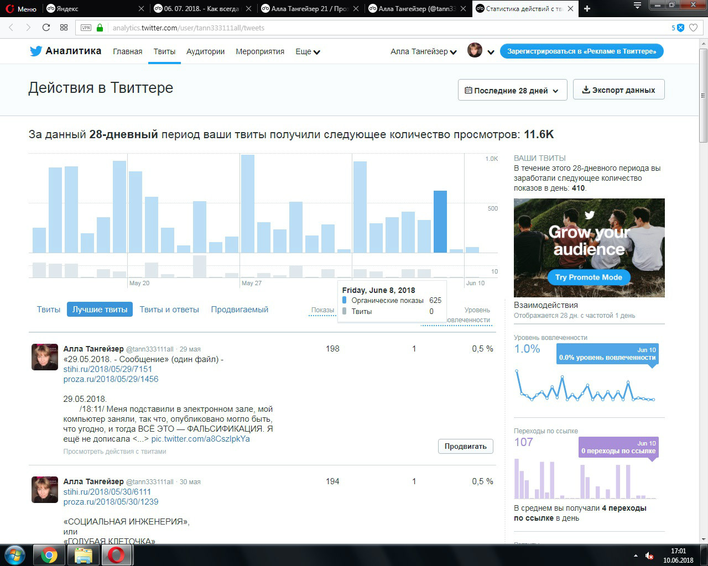Click the Уровень вовлеченности line chart
The height and width of the screenshot is (566, 708).
(x=585, y=385)
